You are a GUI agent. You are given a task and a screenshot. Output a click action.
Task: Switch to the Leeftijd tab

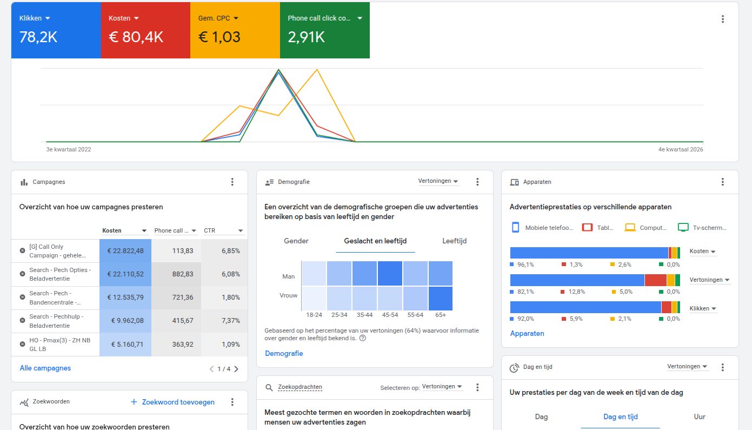[x=454, y=241]
